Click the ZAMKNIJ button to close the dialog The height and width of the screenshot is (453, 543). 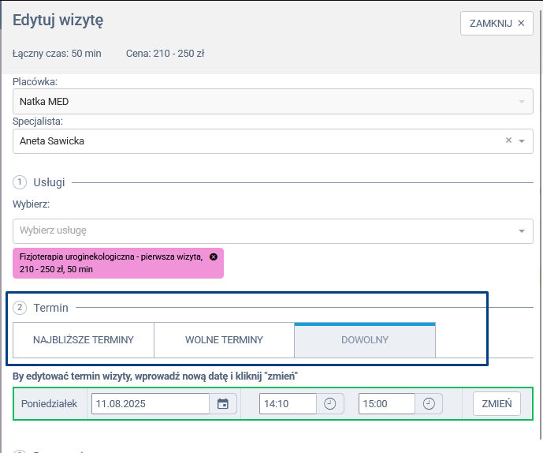pyautogui.click(x=496, y=24)
